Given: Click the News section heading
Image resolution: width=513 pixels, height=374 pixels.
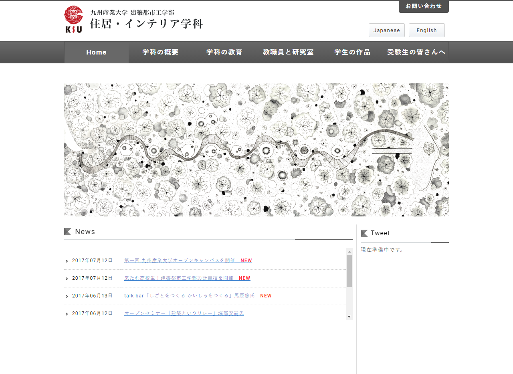Looking at the screenshot, I should pyautogui.click(x=85, y=232).
